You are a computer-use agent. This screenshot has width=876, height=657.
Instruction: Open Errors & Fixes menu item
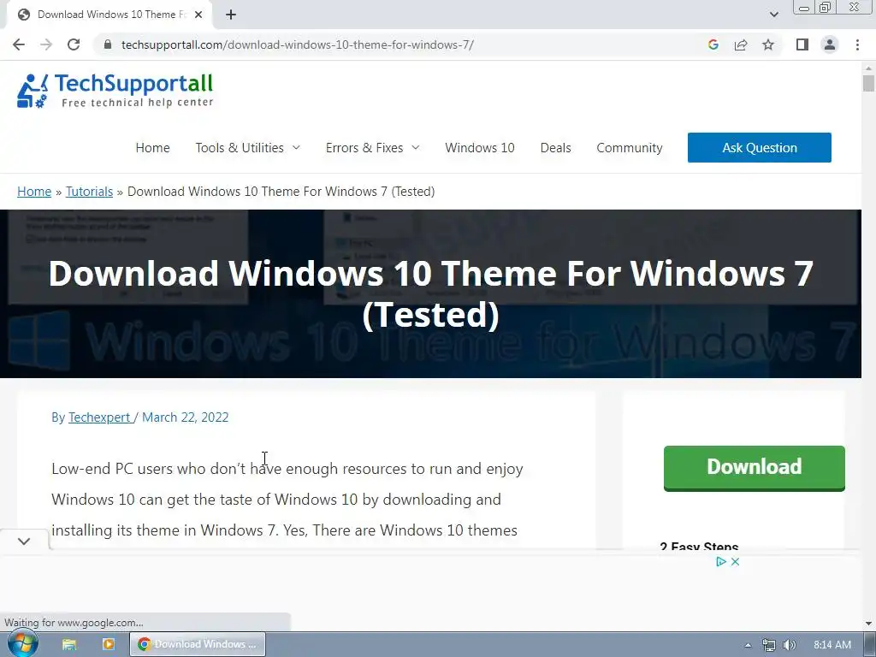[364, 147]
